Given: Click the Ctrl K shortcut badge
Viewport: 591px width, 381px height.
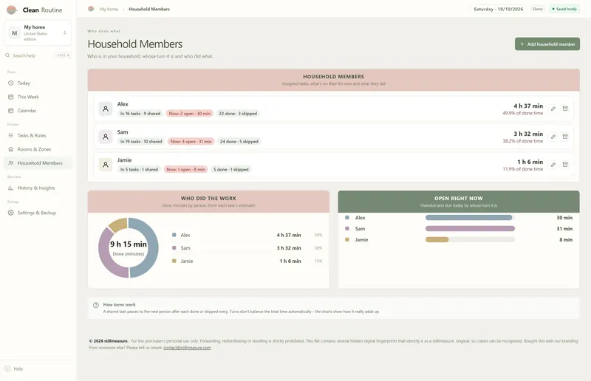Looking at the screenshot, I should pyautogui.click(x=63, y=55).
